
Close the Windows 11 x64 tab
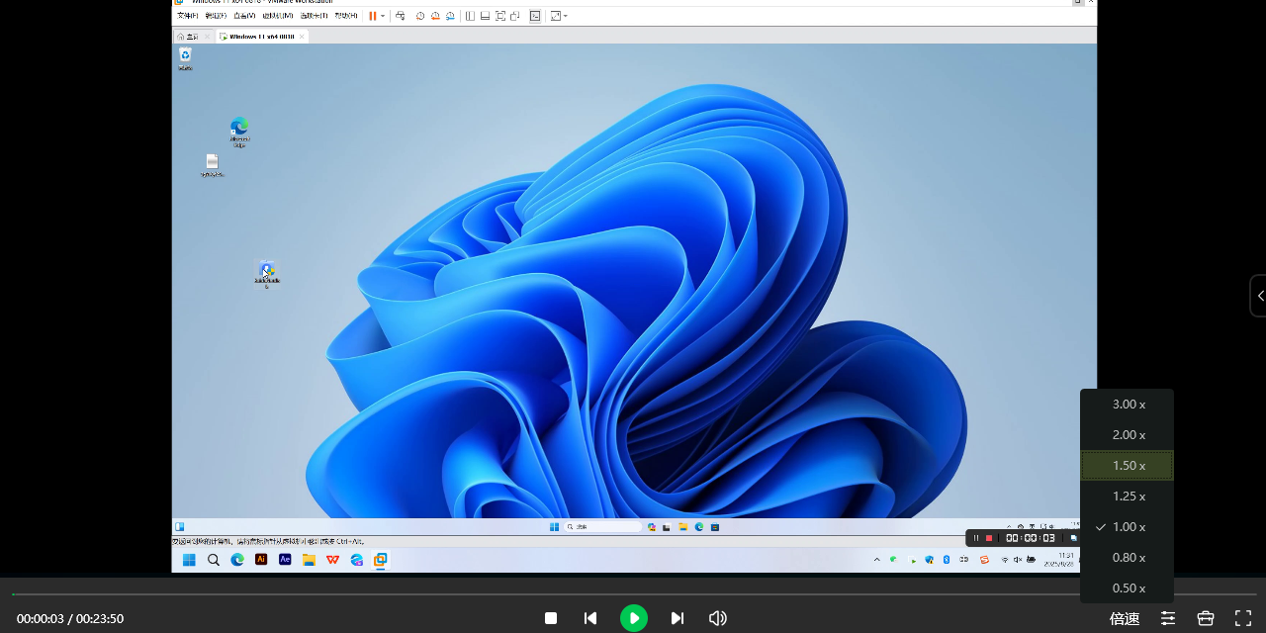coord(303,36)
